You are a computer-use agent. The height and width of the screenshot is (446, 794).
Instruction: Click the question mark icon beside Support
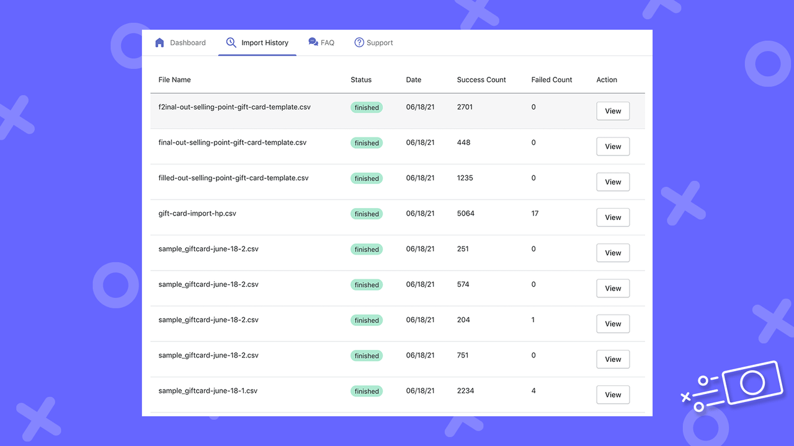(359, 42)
